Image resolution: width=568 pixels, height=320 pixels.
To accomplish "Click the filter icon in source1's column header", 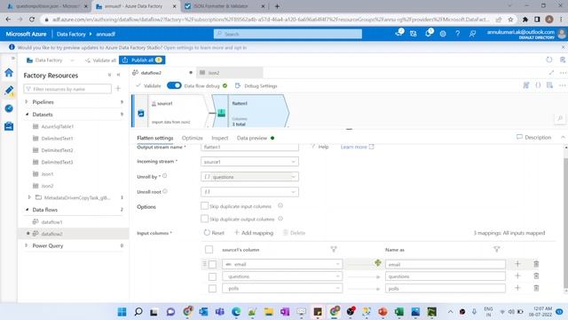I will (x=334, y=249).
